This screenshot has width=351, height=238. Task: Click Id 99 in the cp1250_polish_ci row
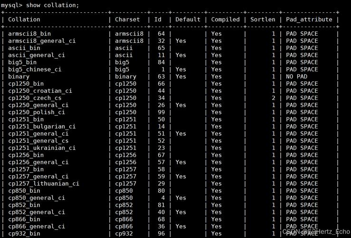[161, 112]
